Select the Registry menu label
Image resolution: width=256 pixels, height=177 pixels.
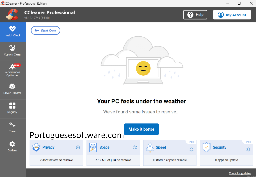[12, 112]
